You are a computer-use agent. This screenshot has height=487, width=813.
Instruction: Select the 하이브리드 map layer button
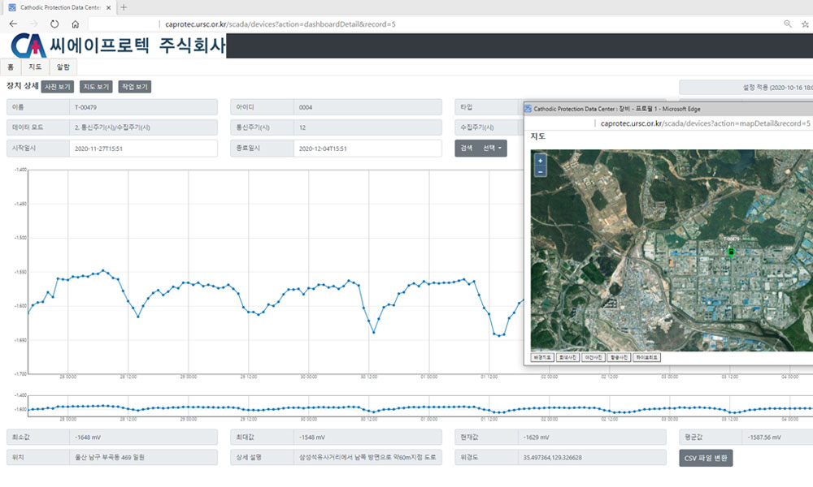pos(646,358)
